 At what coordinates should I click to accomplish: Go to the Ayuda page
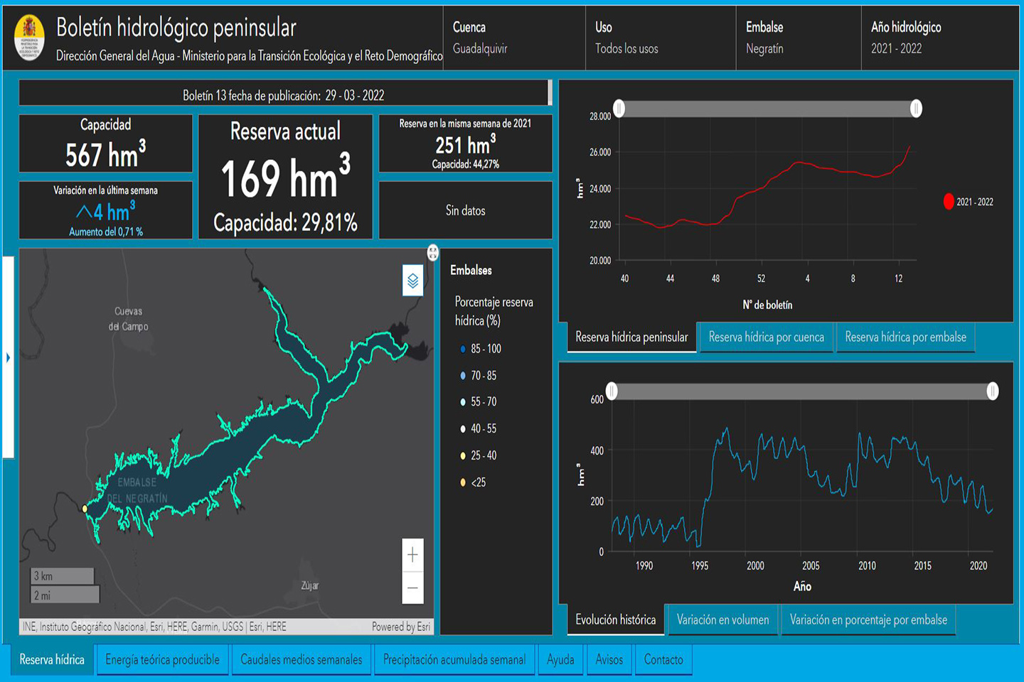(560, 660)
